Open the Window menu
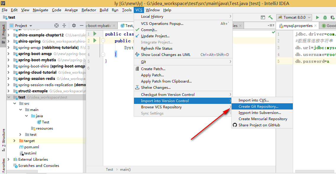Image resolution: width=336 pixels, height=174 pixels. 153,10
